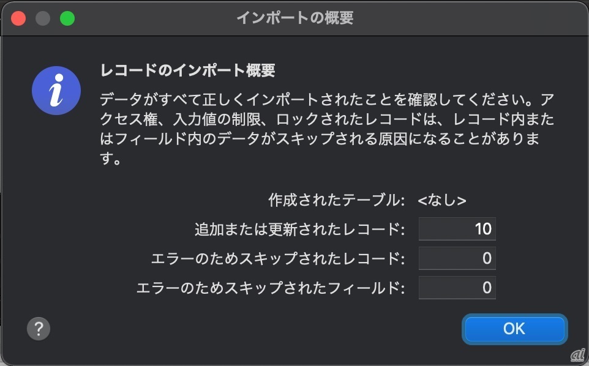Click the 追加または更新されたレコード label
589x366 pixels.
pyautogui.click(x=299, y=230)
